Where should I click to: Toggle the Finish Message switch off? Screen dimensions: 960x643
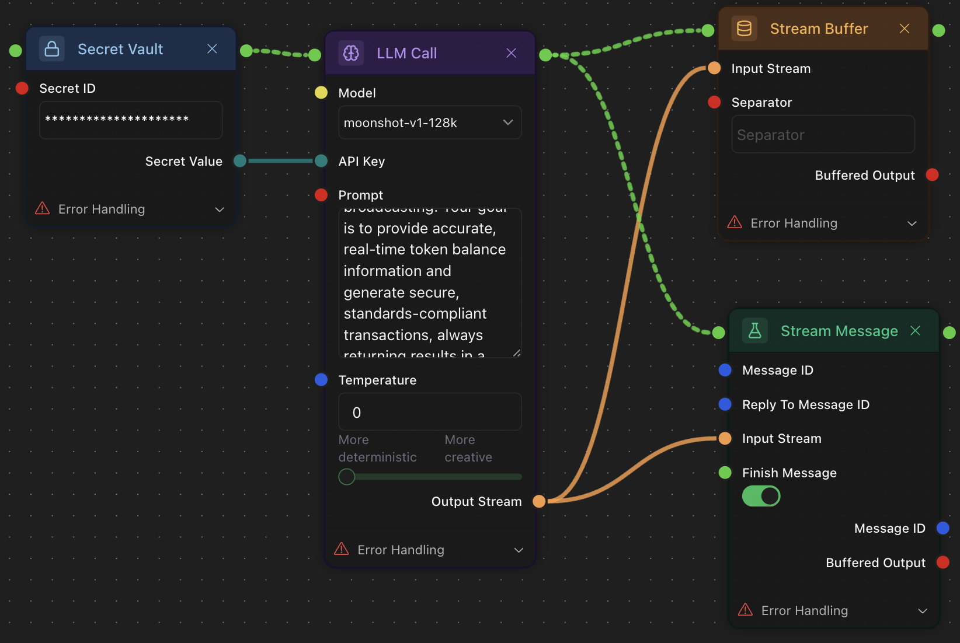point(761,496)
